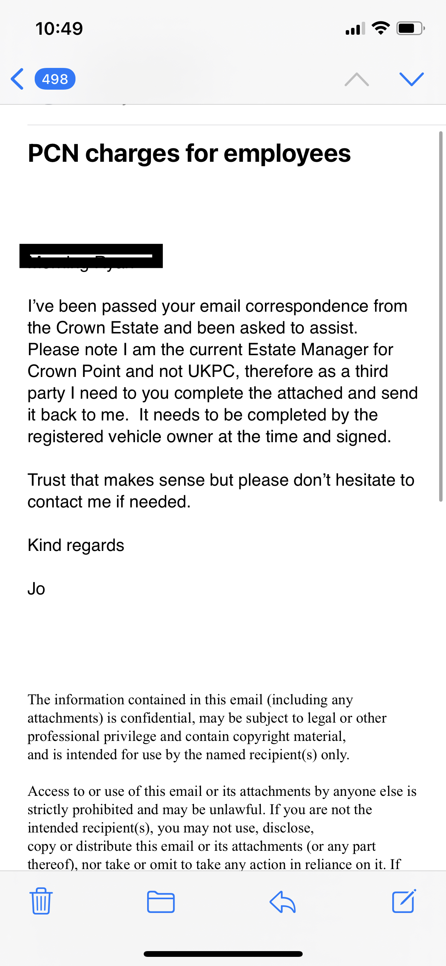Screen dimensions: 446x966
Task: Tap the 'Jo' signature line
Action: (37, 589)
